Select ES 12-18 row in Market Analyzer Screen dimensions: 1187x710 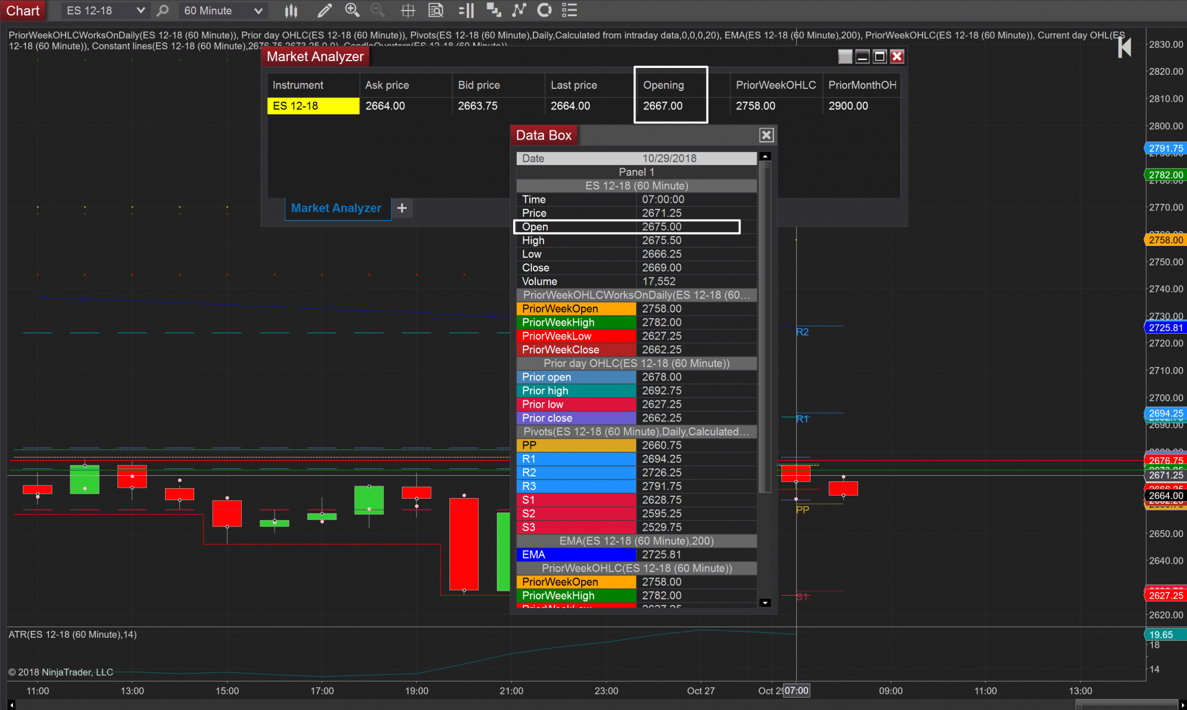pyautogui.click(x=313, y=106)
